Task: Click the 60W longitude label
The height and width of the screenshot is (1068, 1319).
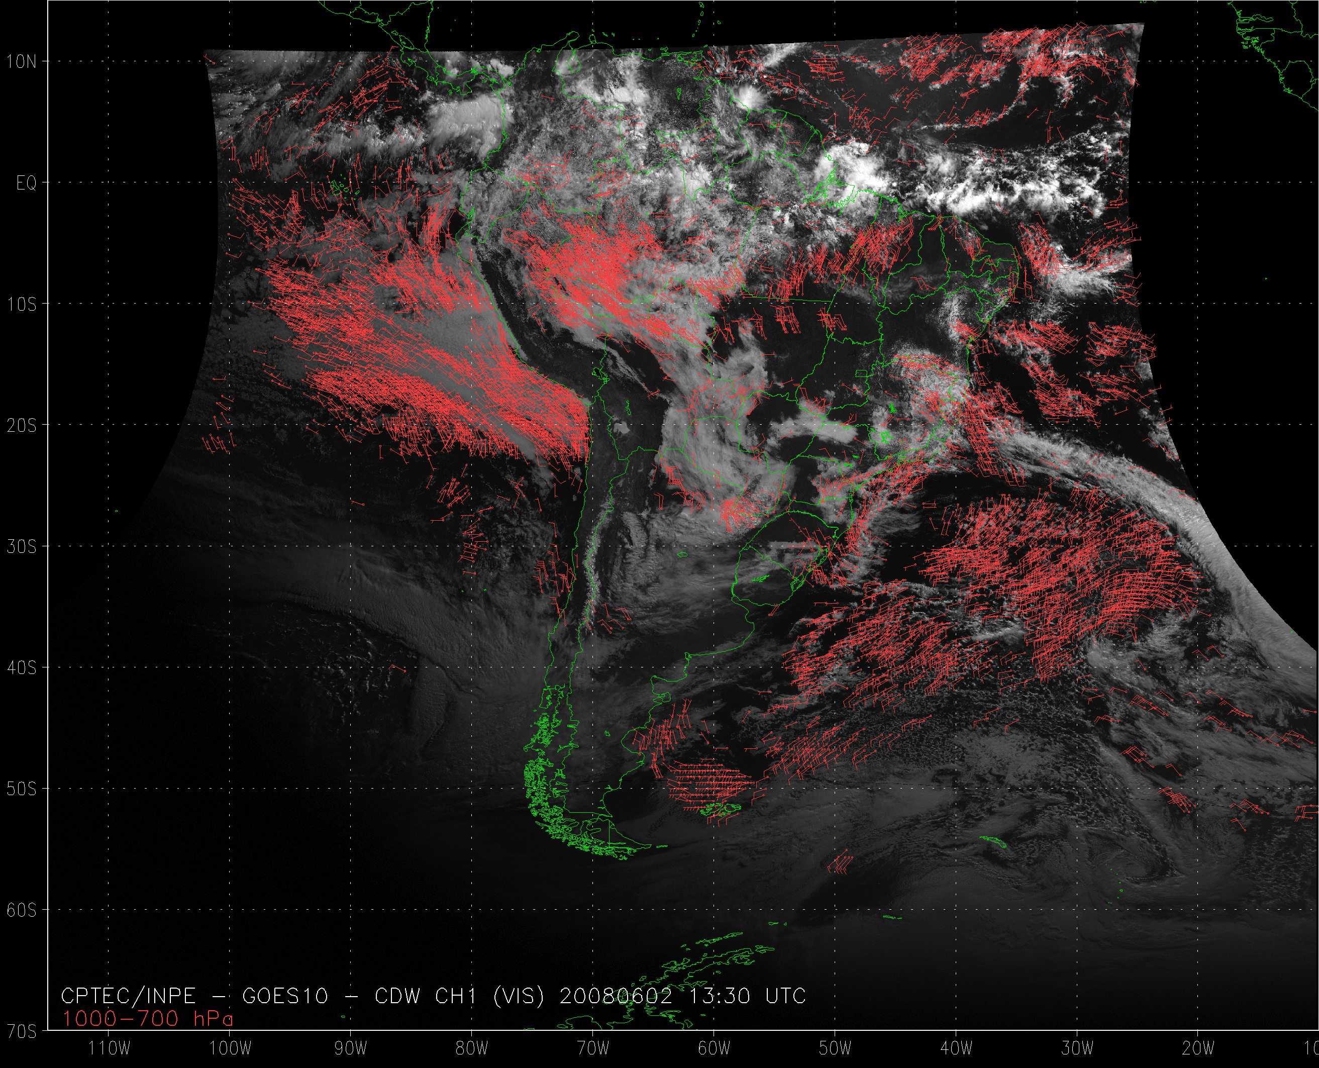Action: coord(715,1048)
